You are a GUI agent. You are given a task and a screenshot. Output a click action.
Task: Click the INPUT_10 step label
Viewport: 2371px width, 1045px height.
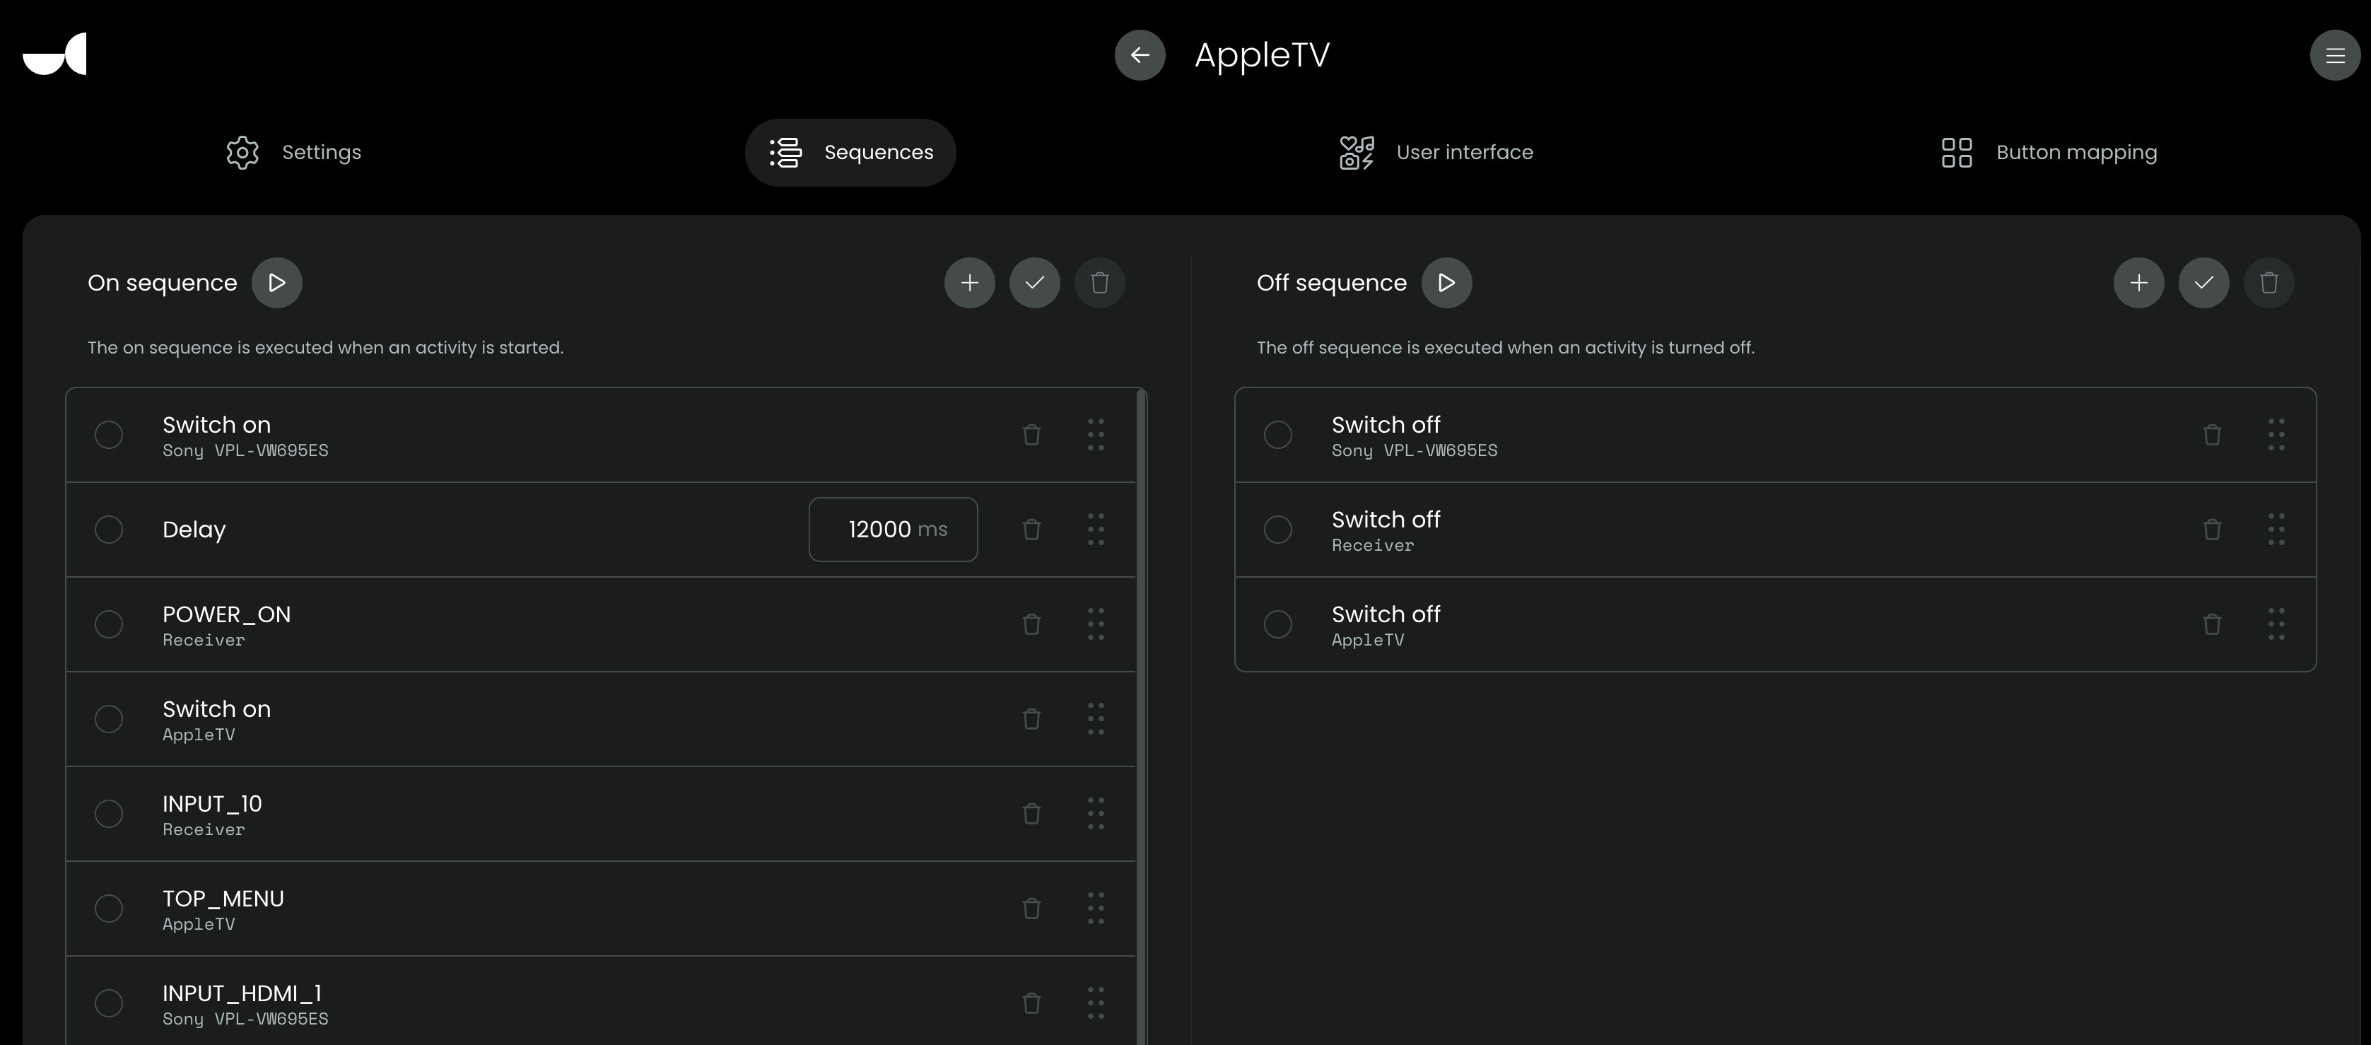click(x=213, y=804)
